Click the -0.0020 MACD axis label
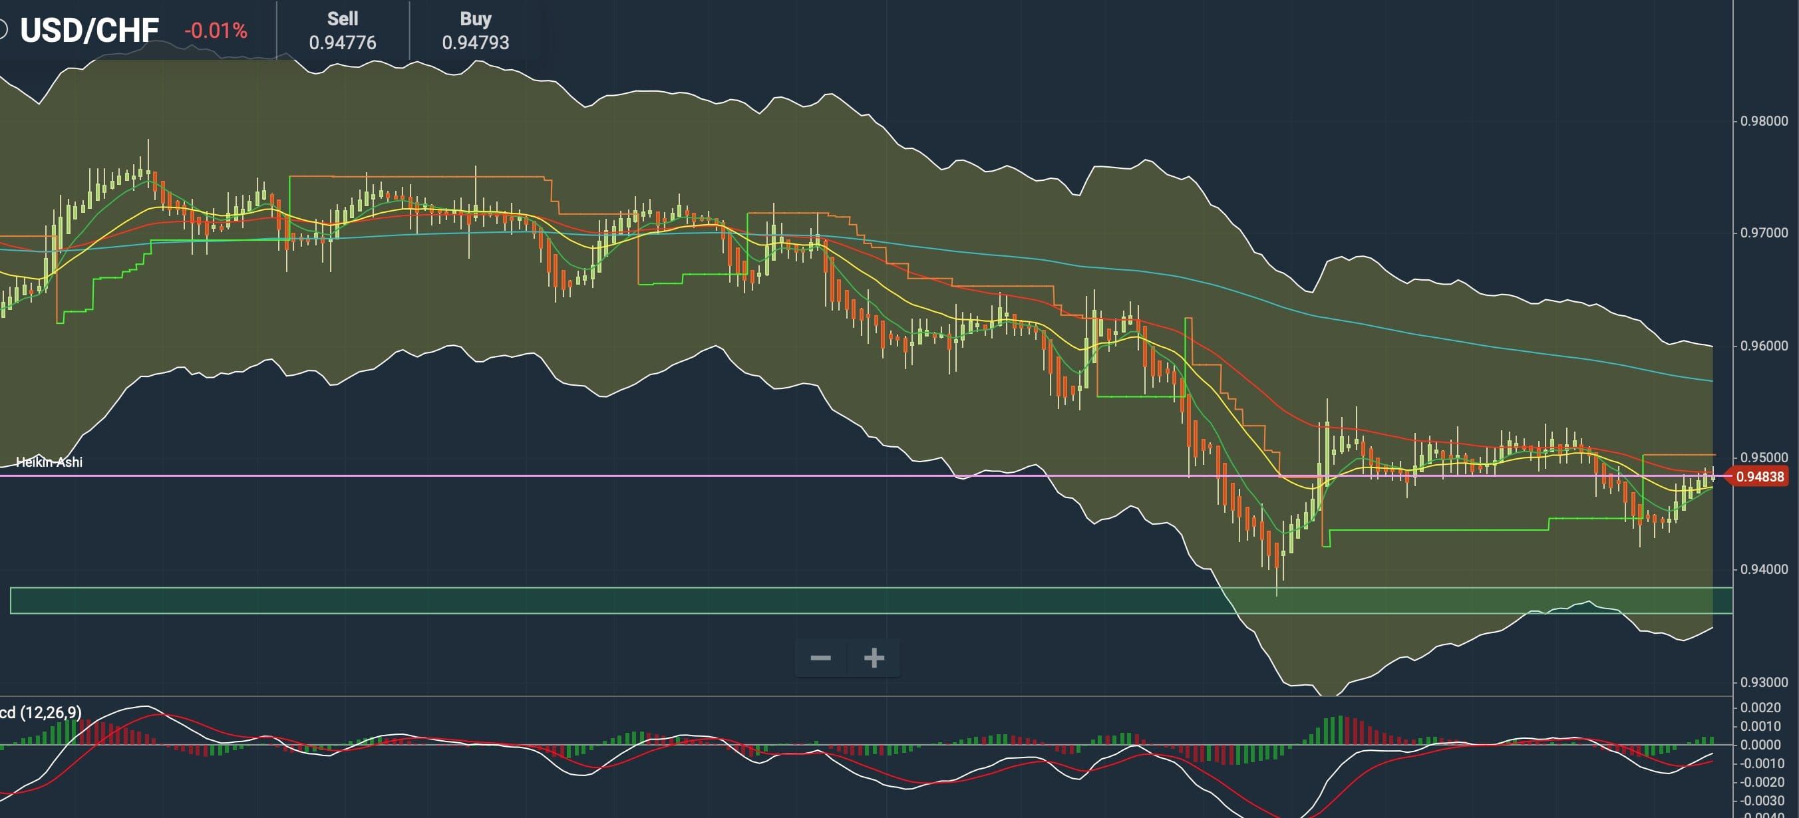Screen dimensions: 1799x818 [1762, 781]
